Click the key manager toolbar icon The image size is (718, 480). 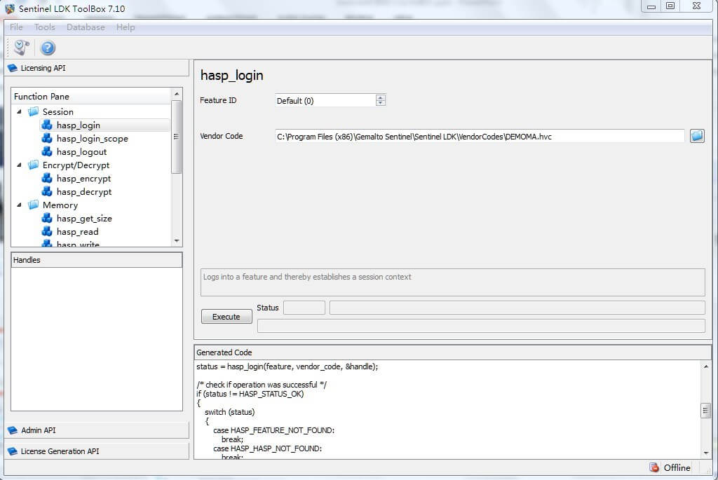click(x=22, y=48)
